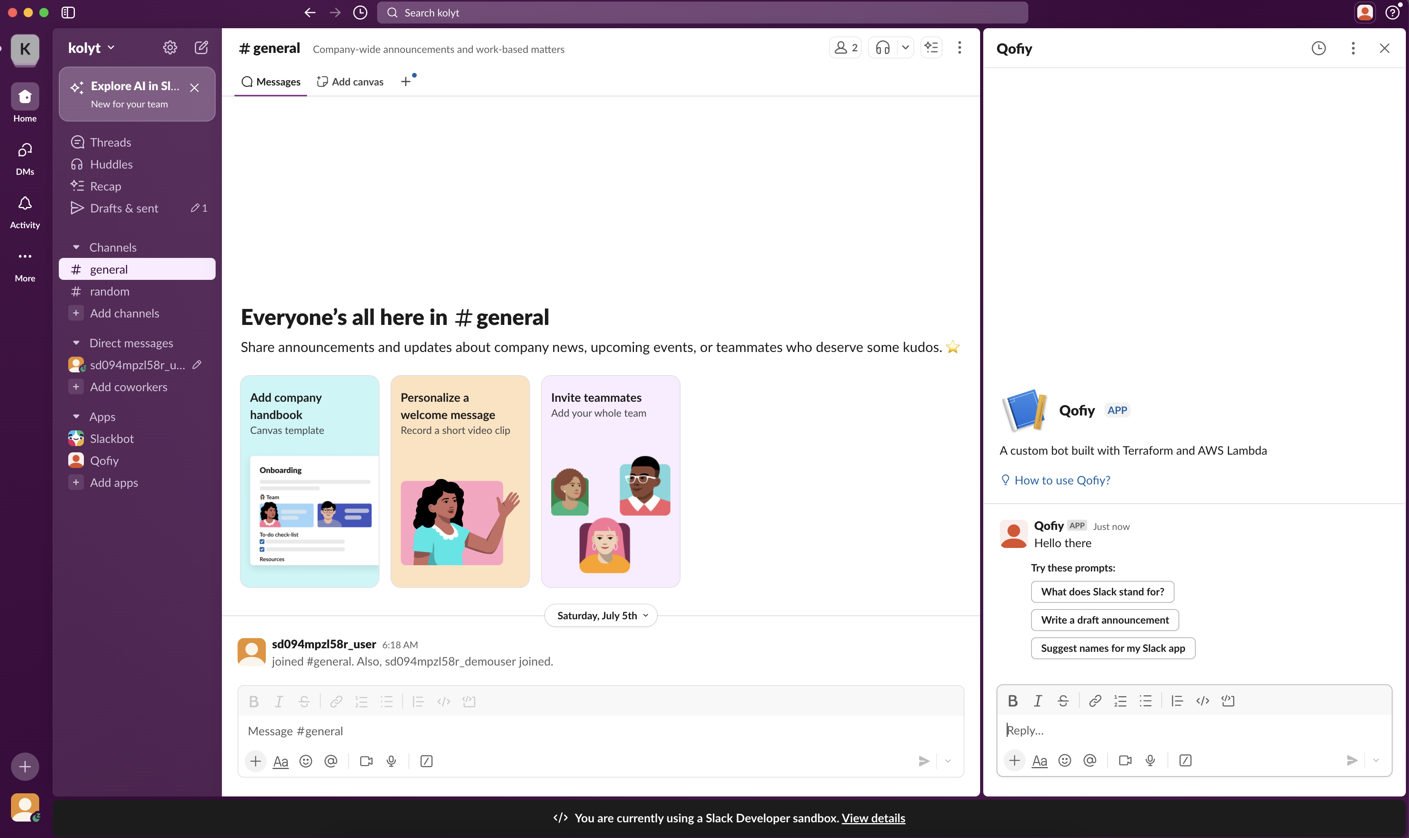Open Personalize a welcome message card
This screenshot has height=838, width=1409.
460,481
